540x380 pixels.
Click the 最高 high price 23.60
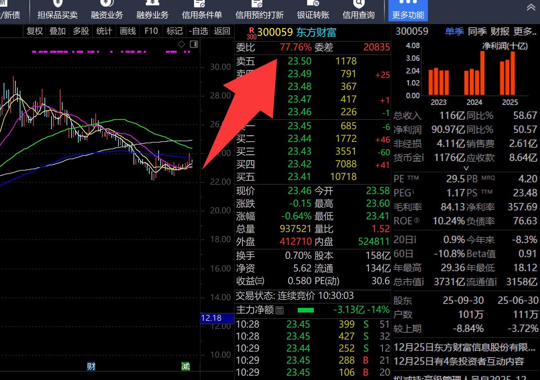coord(378,203)
